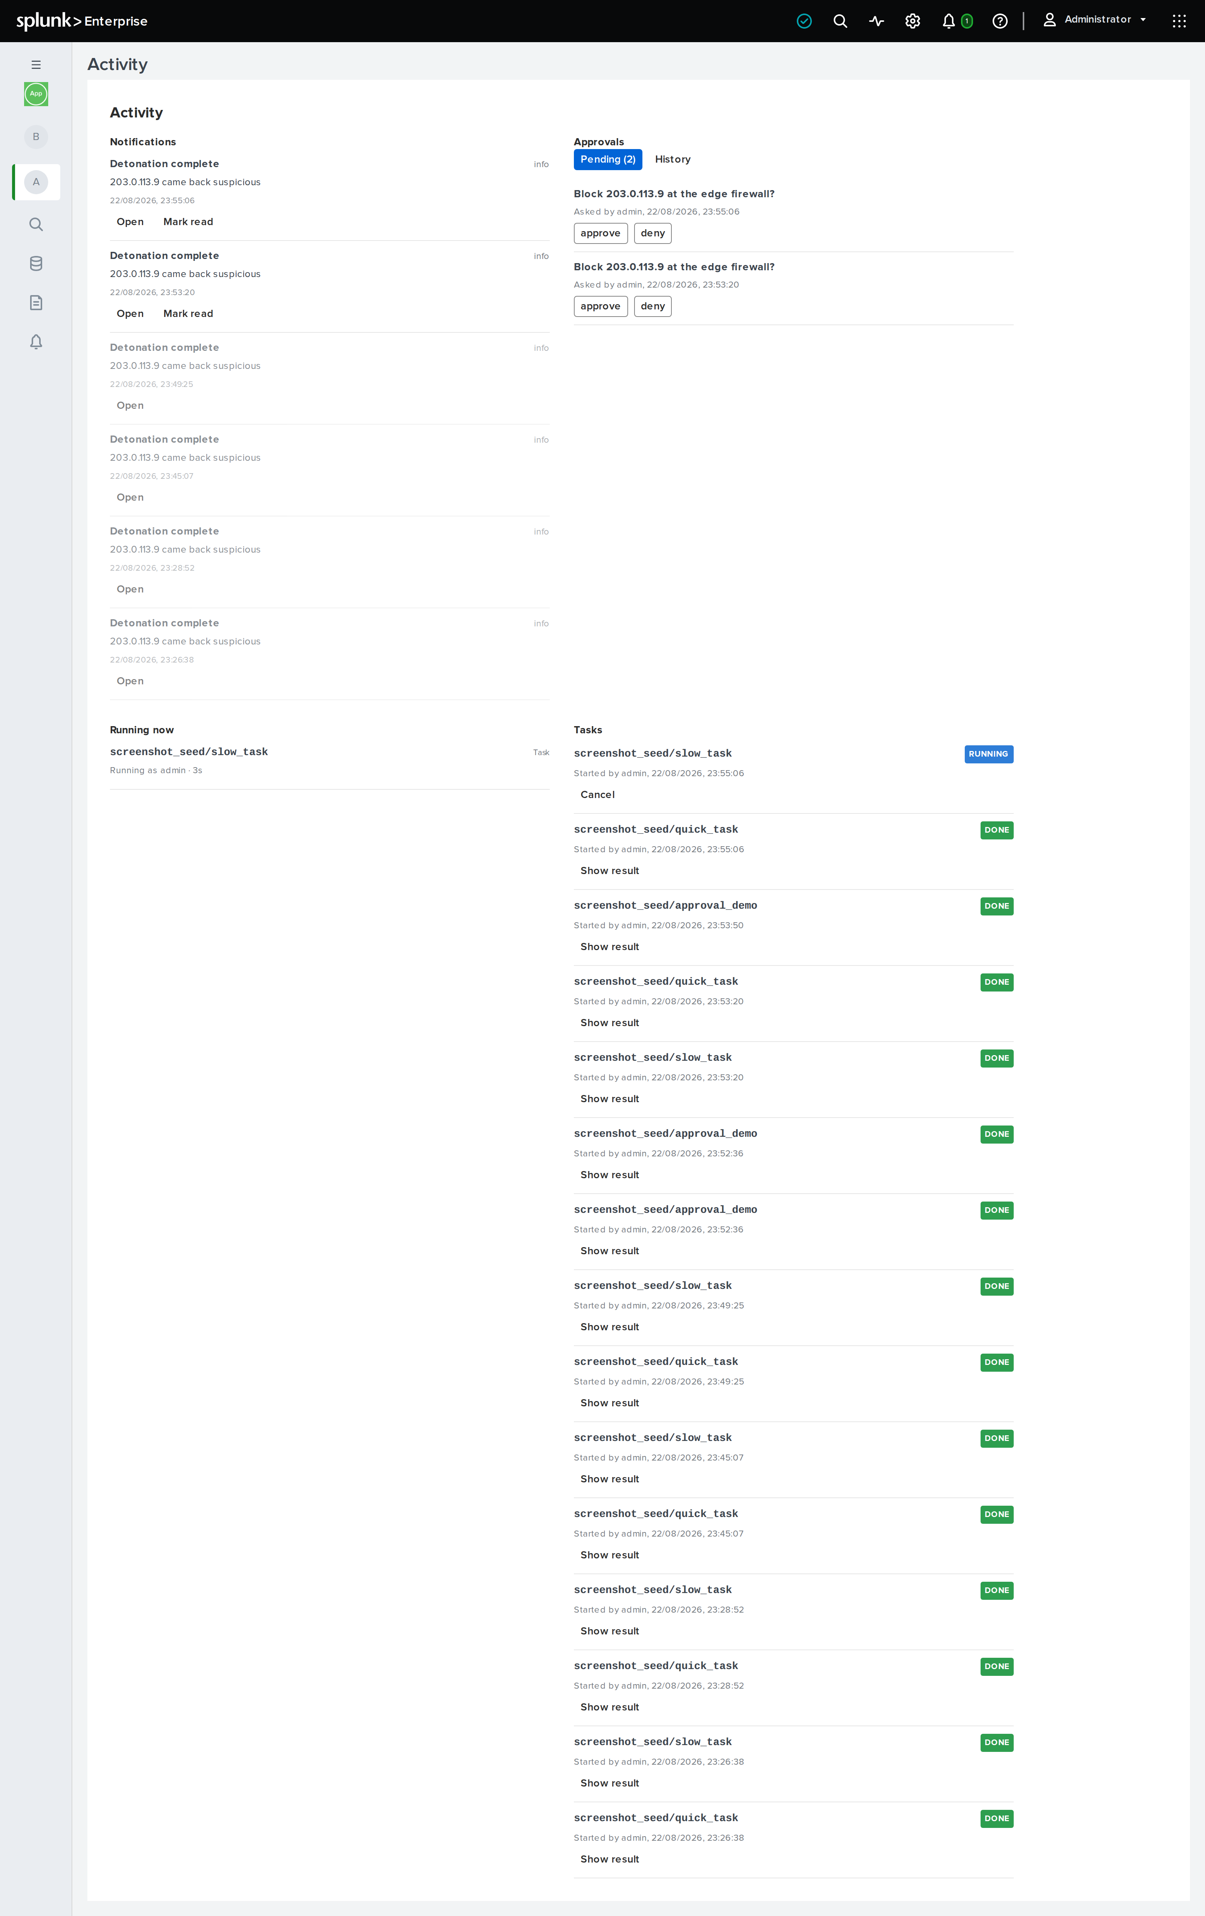Click the Notifications section heading

tap(142, 142)
